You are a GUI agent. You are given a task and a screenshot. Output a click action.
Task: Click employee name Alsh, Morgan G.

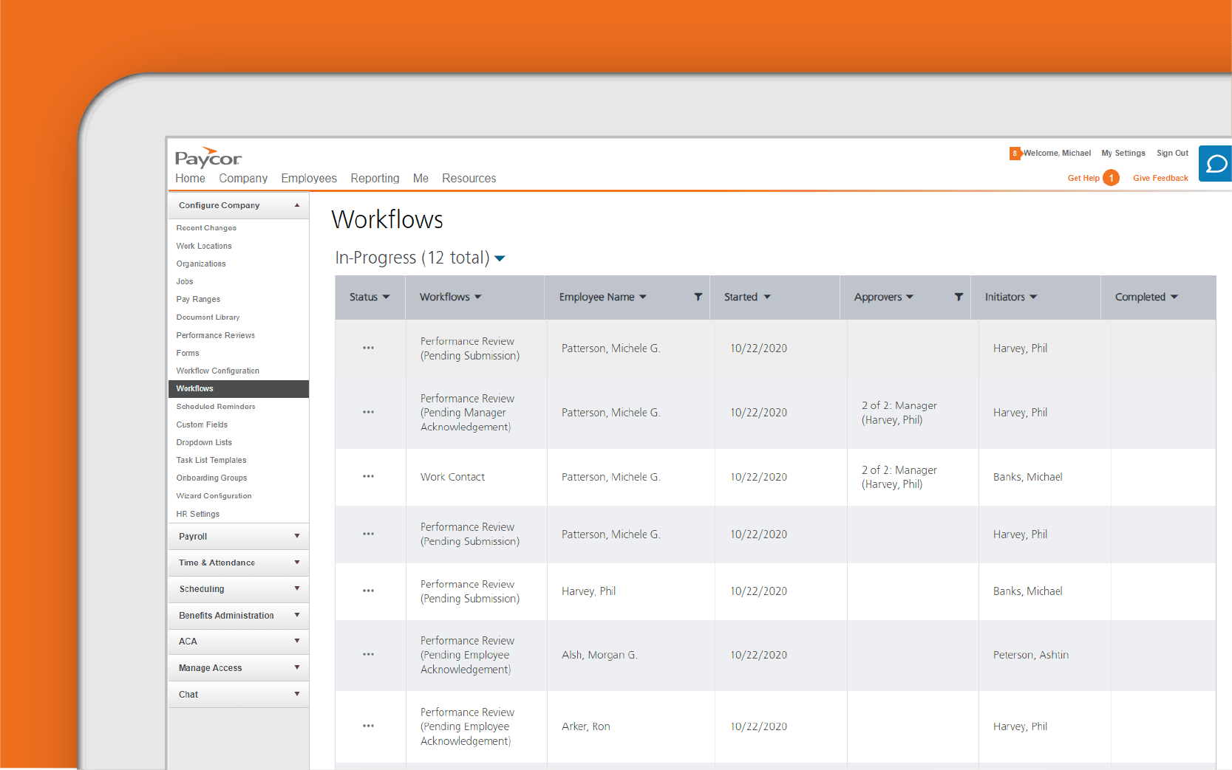(599, 655)
